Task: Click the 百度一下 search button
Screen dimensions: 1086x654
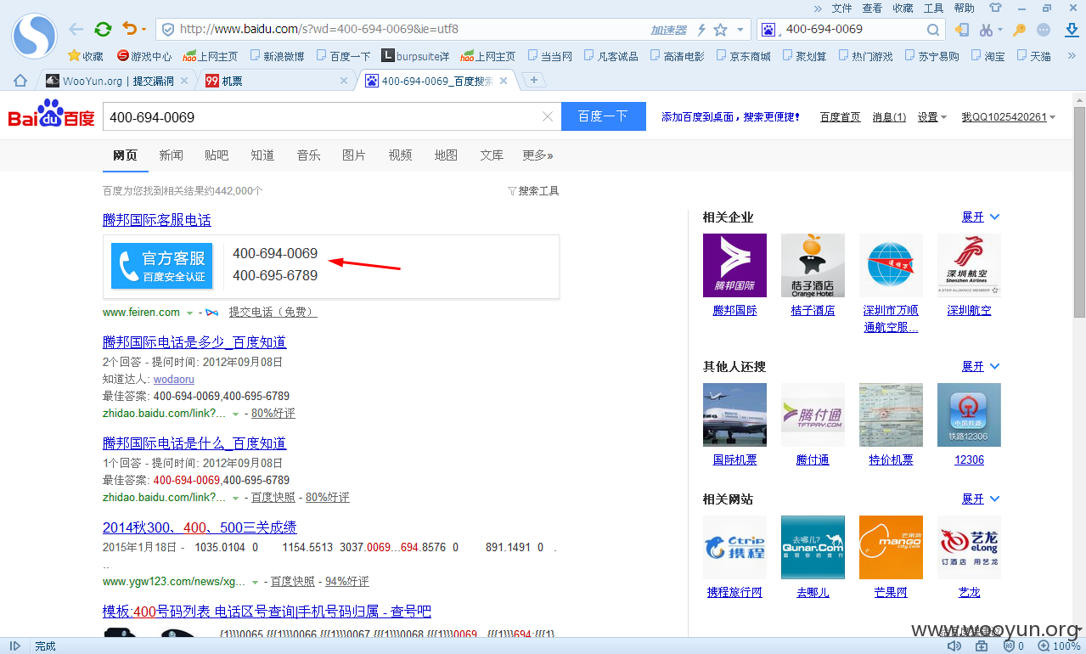Action: 604,116
